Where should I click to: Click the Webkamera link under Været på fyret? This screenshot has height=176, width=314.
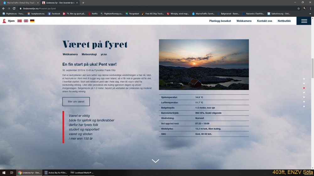coord(70,54)
